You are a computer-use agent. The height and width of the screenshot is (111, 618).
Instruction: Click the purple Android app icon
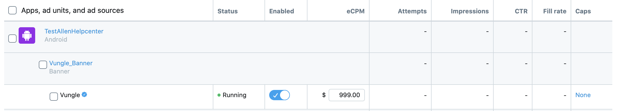pos(27,35)
